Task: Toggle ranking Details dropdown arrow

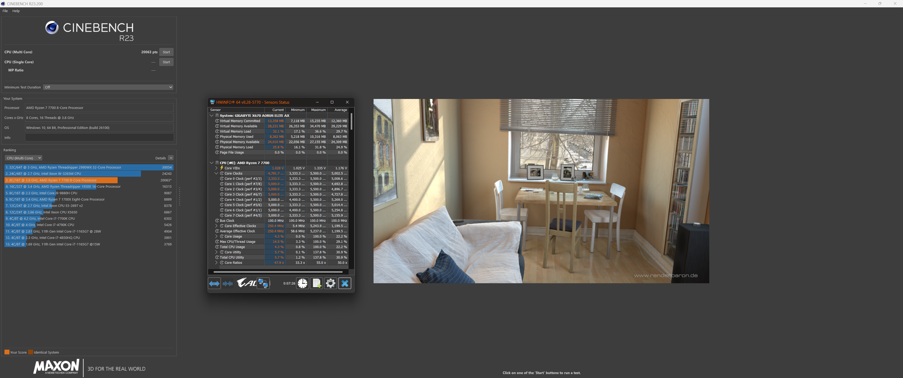Action: click(170, 158)
